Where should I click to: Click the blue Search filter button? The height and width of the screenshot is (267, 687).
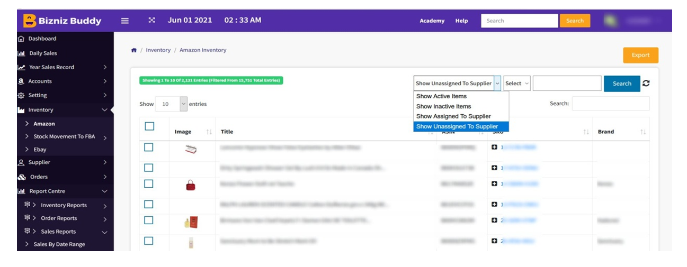622,84
